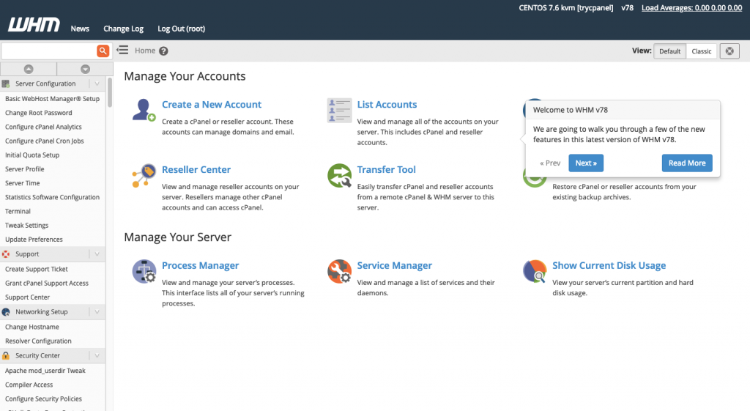Open the List Accounts link
Viewport: 750px width, 411px height.
[x=387, y=104]
